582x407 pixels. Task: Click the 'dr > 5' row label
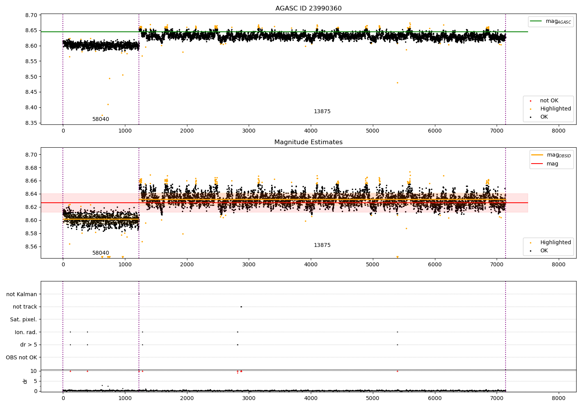point(29,345)
